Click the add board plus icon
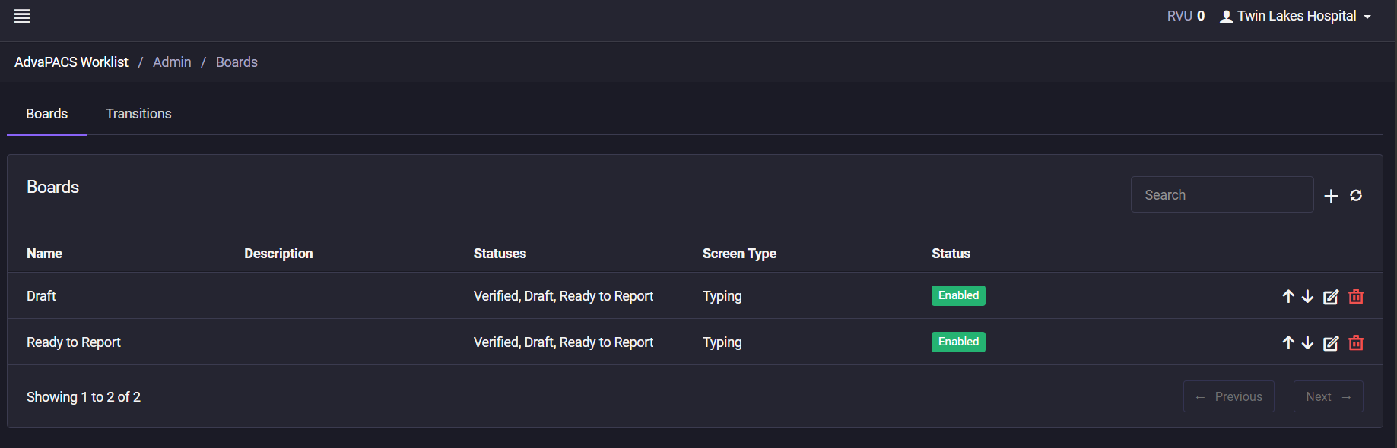Screen dimensions: 1397x448 pos(1331,196)
